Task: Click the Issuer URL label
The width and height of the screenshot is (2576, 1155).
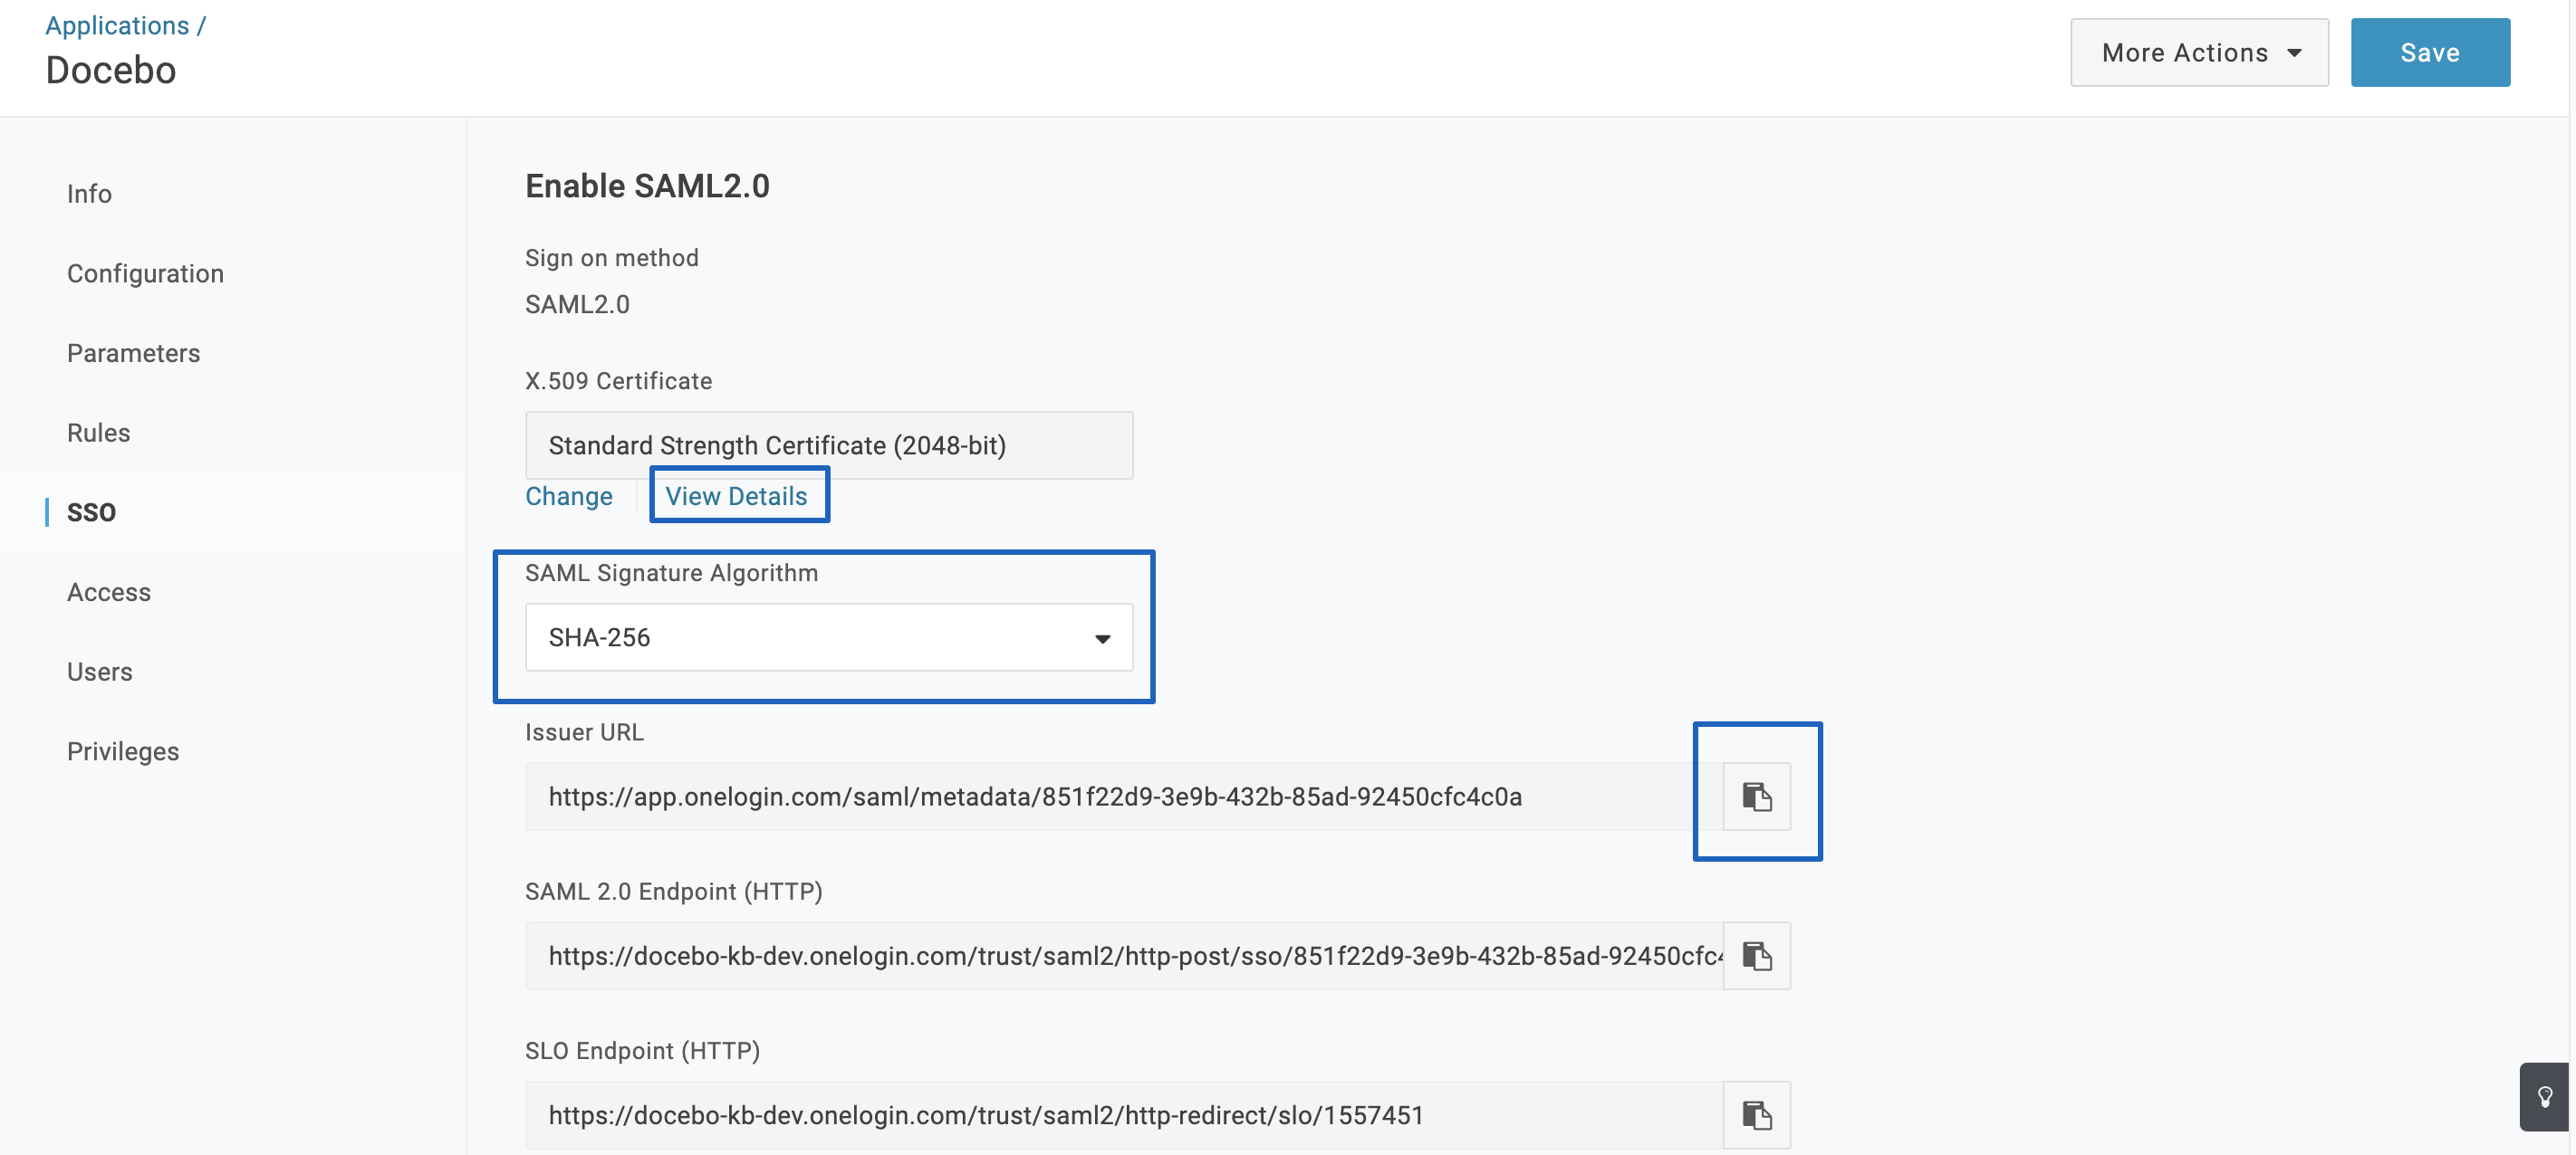Action: pos(584,732)
